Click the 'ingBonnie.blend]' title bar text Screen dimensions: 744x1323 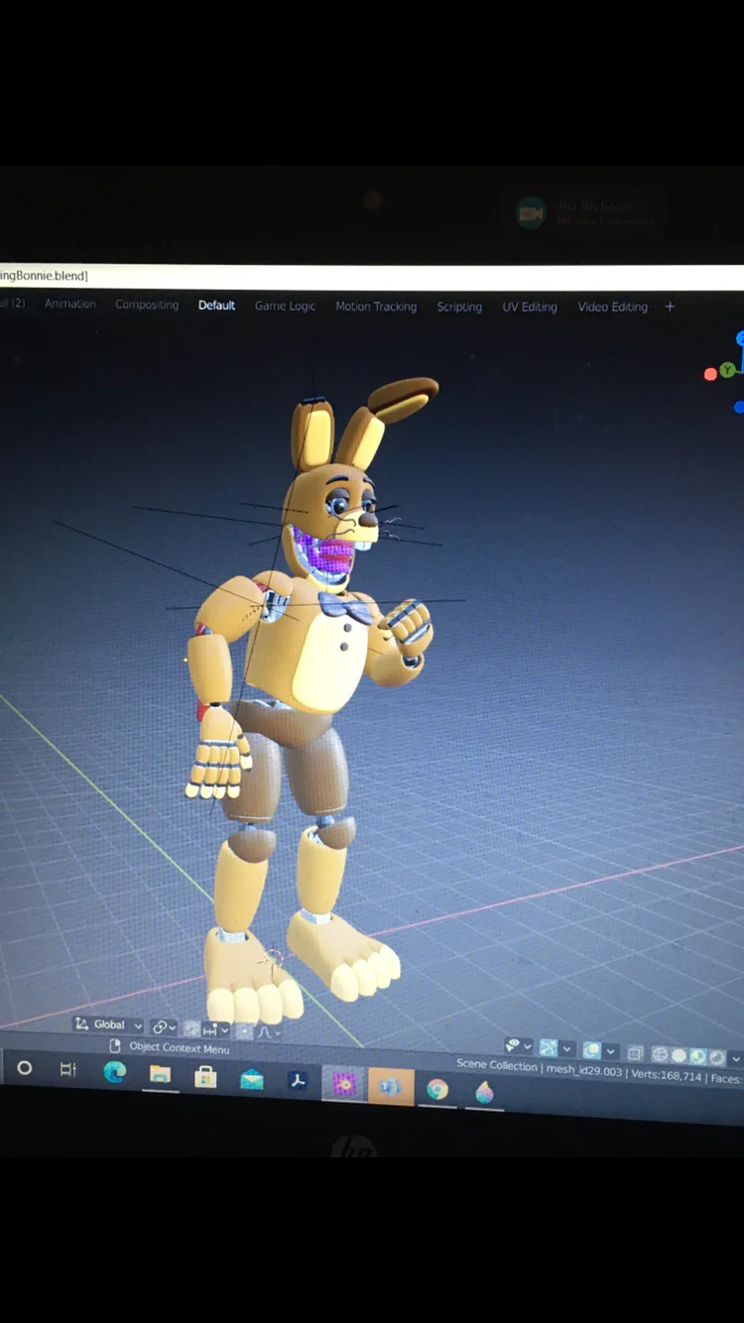[x=44, y=276]
